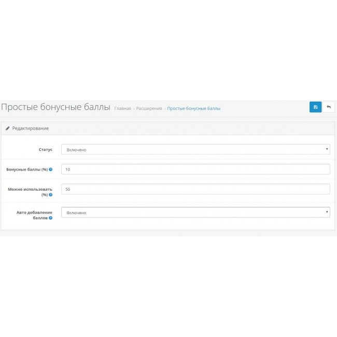The height and width of the screenshot is (337, 337).
Task: Click the Статус field label
Action: coord(46,150)
